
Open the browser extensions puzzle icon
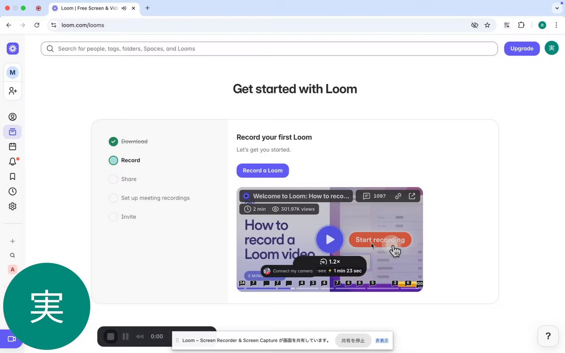[x=521, y=25]
